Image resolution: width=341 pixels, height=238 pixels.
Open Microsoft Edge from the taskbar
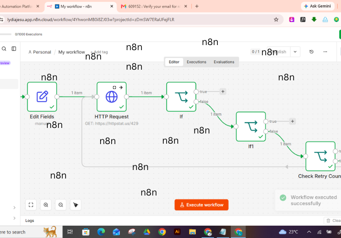(x=101, y=232)
